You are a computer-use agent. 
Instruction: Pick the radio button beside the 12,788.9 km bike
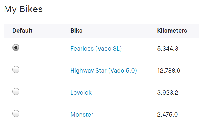(16, 69)
